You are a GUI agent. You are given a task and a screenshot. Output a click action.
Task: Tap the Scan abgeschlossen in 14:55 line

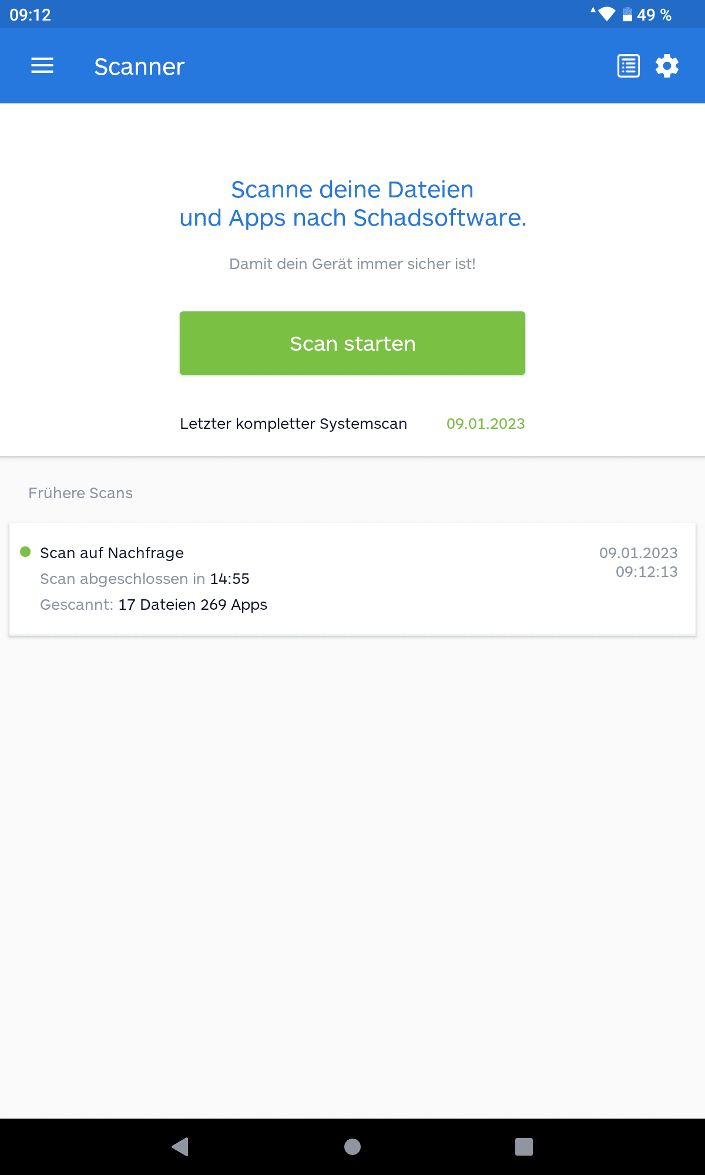pos(145,579)
